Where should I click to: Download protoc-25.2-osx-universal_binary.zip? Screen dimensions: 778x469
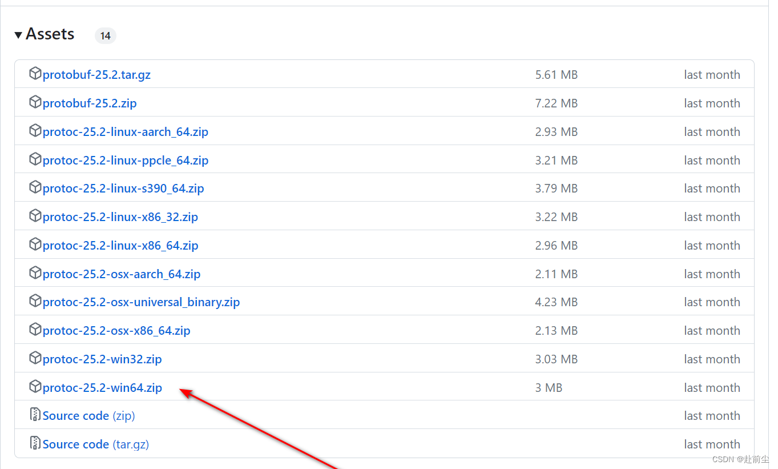pyautogui.click(x=141, y=302)
